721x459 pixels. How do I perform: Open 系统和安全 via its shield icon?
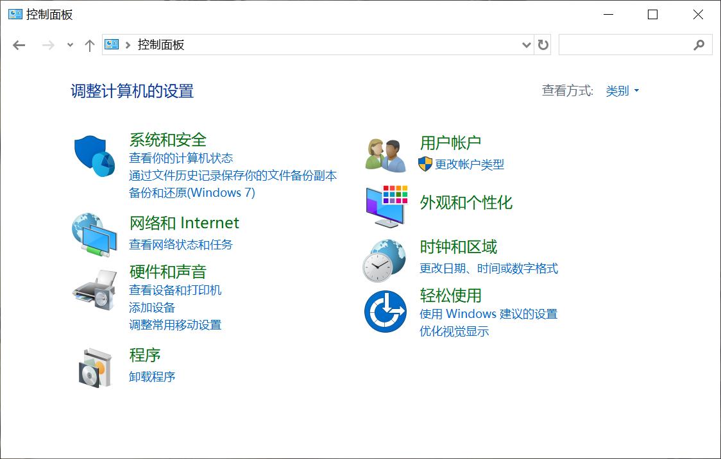click(94, 154)
